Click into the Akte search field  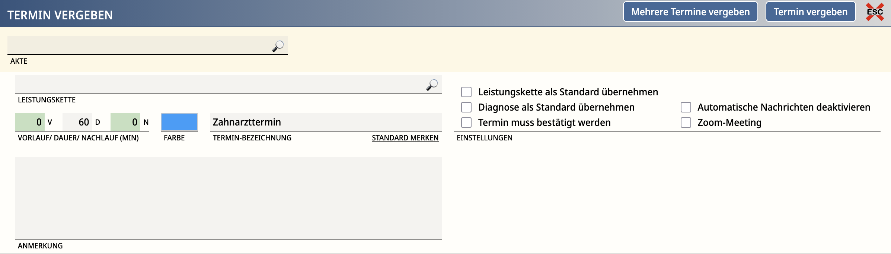pyautogui.click(x=138, y=45)
